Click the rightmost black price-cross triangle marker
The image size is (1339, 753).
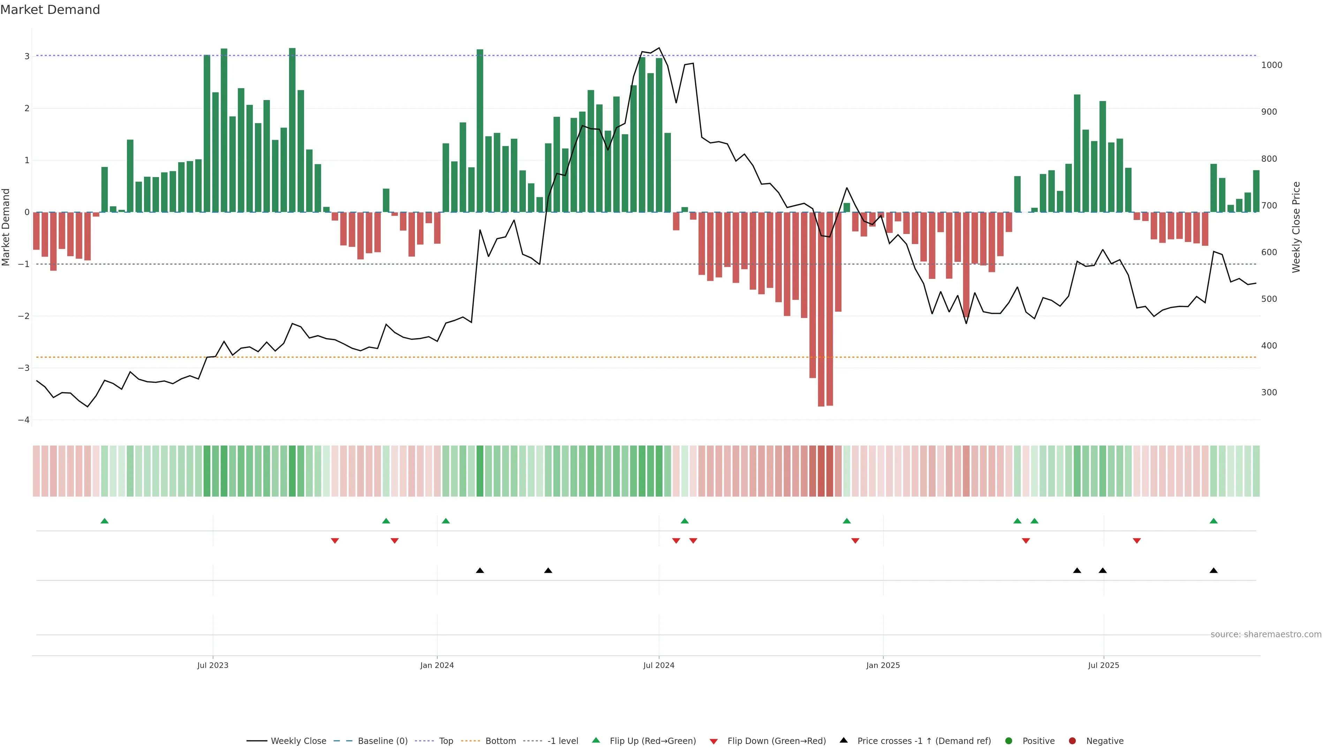(x=1214, y=571)
